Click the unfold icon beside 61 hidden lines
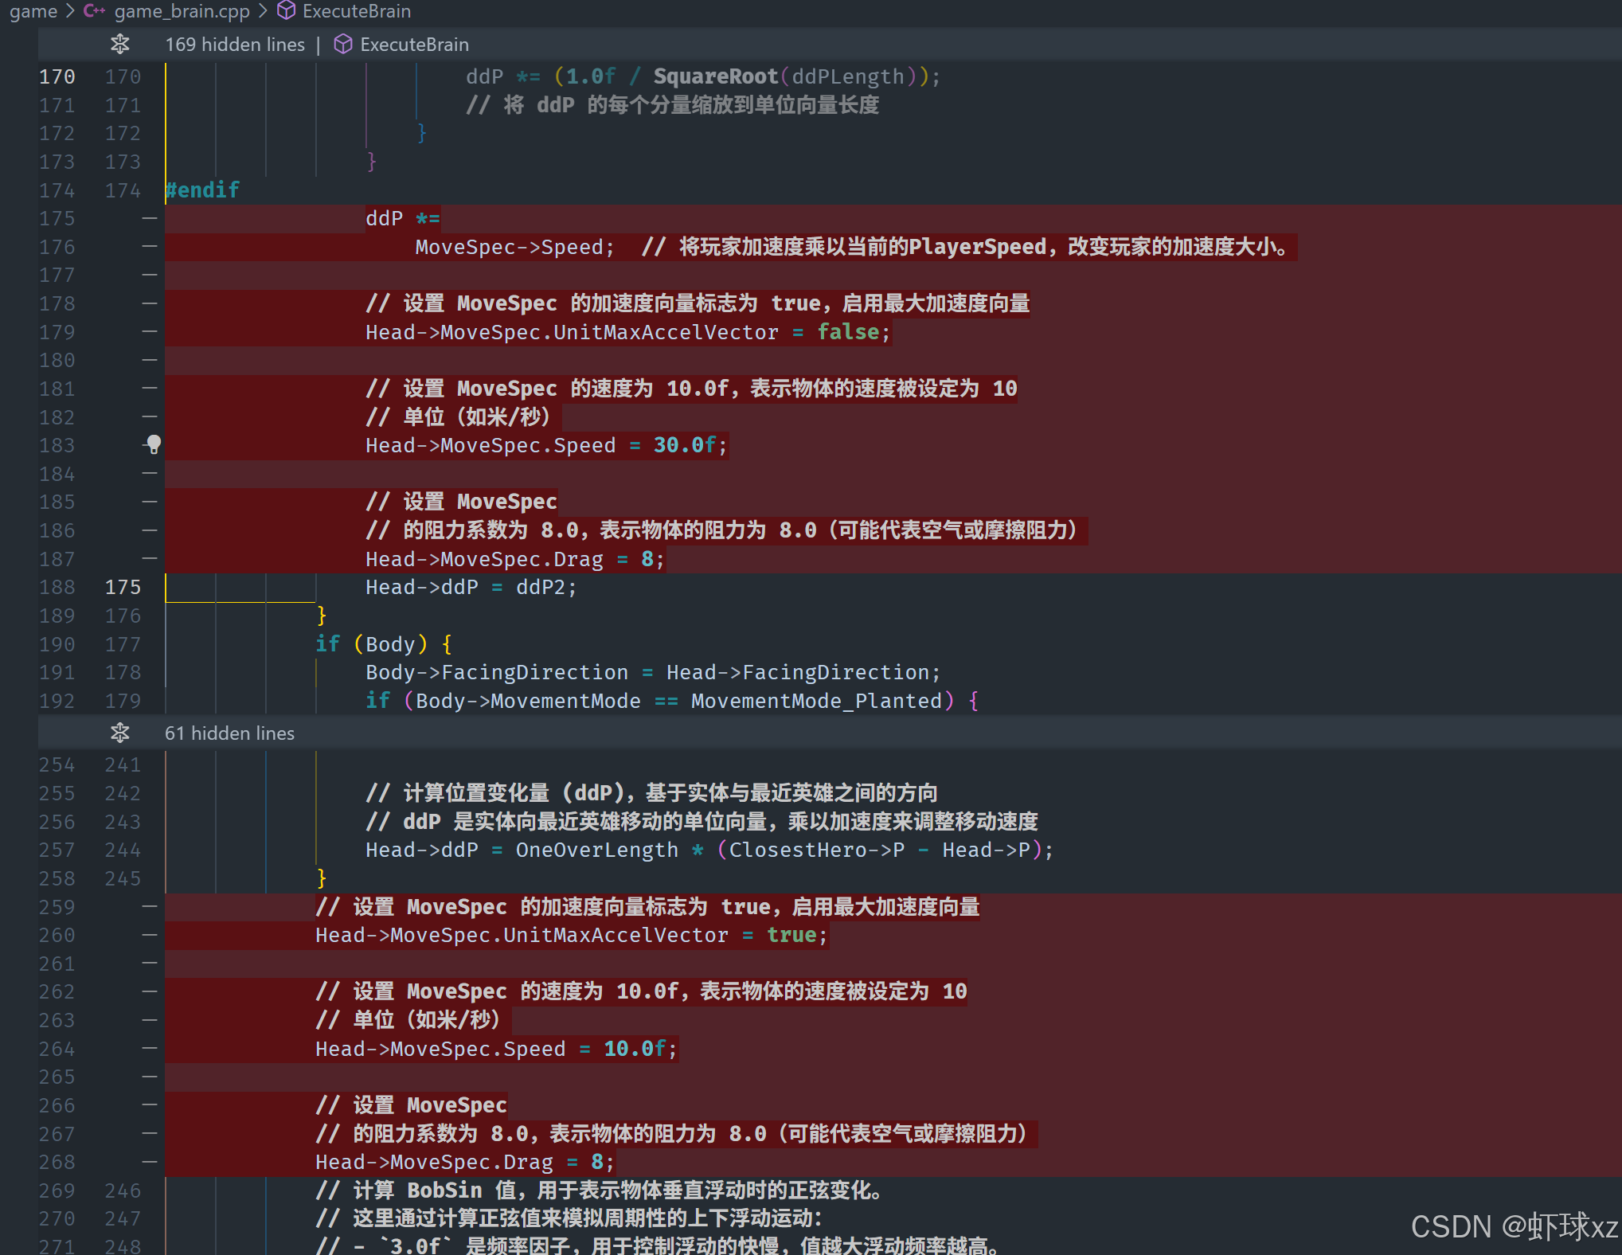The width and height of the screenshot is (1622, 1255). coord(120,733)
